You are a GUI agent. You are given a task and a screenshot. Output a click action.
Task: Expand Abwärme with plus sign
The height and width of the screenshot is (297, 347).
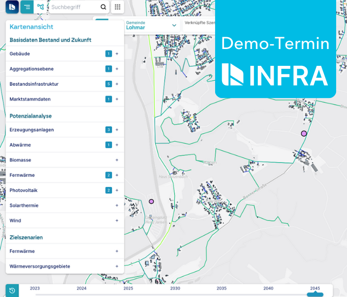[x=117, y=145]
